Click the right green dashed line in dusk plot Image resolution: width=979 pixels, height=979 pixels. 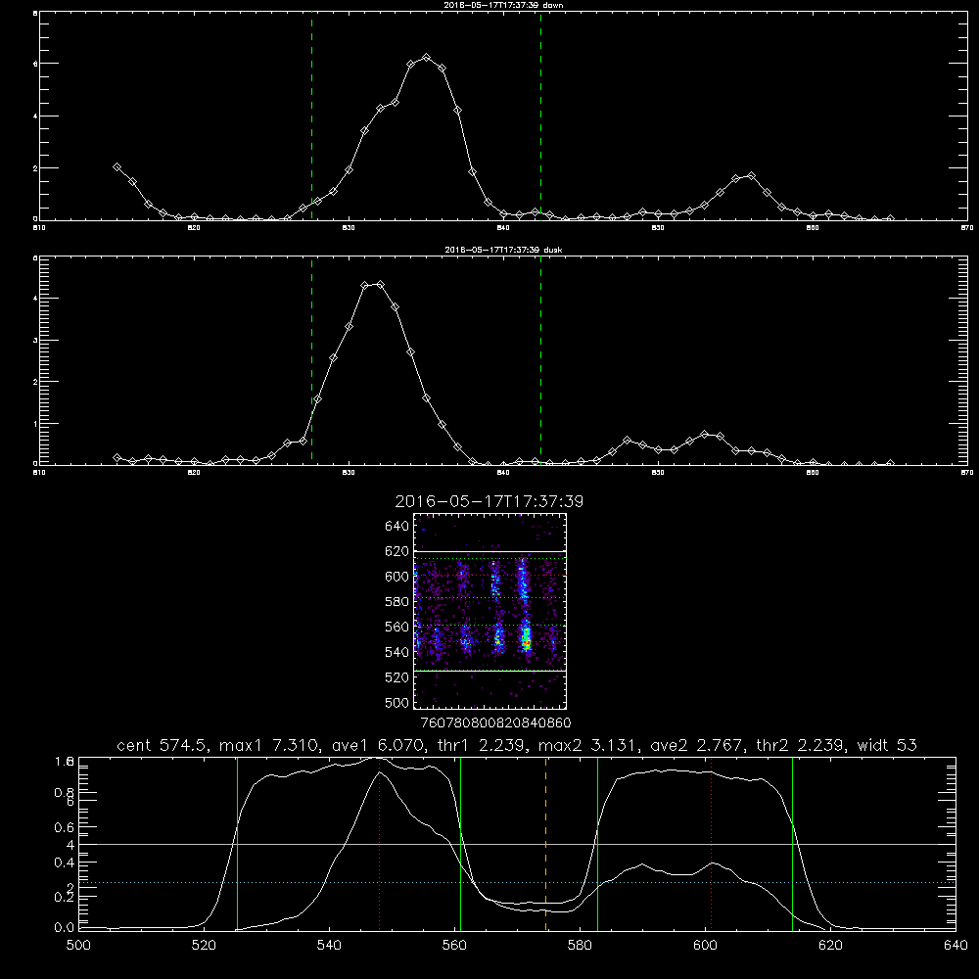pos(540,360)
